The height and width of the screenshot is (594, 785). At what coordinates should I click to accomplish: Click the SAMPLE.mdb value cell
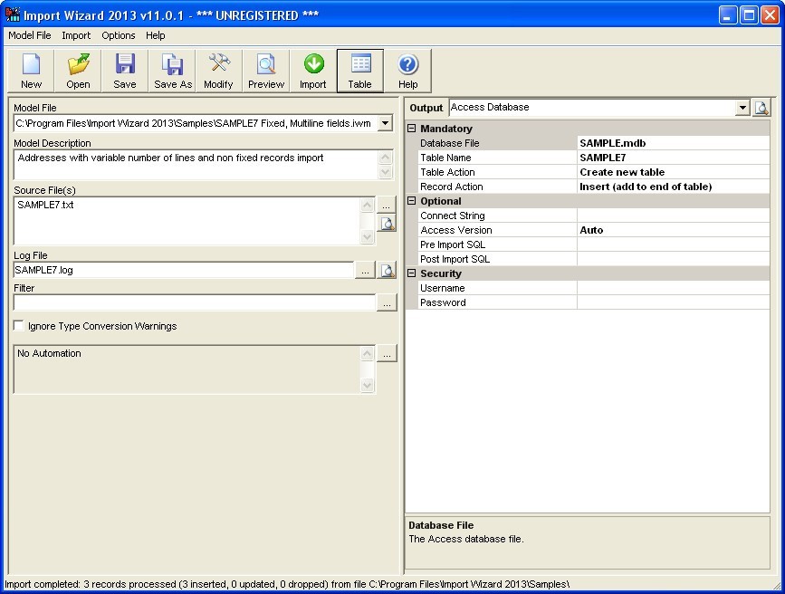674,143
